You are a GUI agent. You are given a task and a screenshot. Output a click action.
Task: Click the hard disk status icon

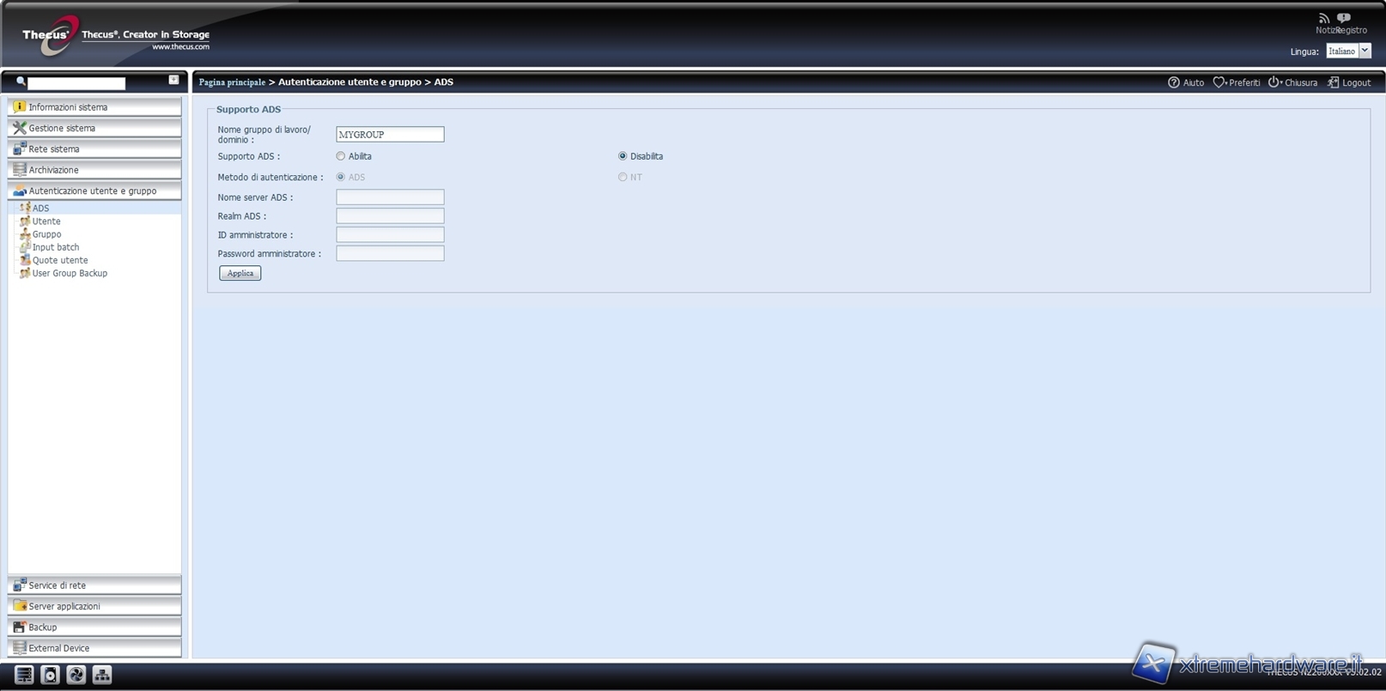coord(50,675)
